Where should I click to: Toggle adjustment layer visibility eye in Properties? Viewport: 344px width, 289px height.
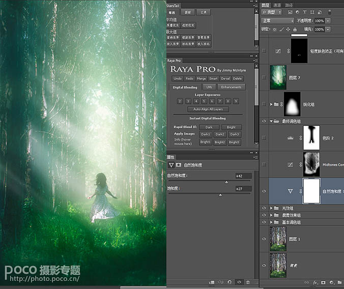[239, 282]
